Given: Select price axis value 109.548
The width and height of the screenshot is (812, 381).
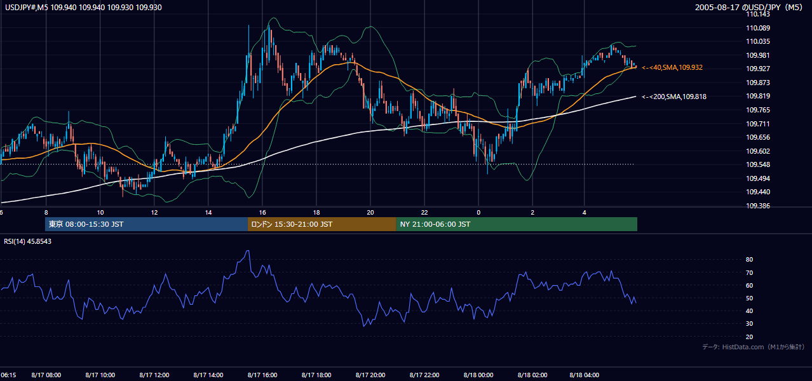Looking at the screenshot, I should tap(759, 164).
